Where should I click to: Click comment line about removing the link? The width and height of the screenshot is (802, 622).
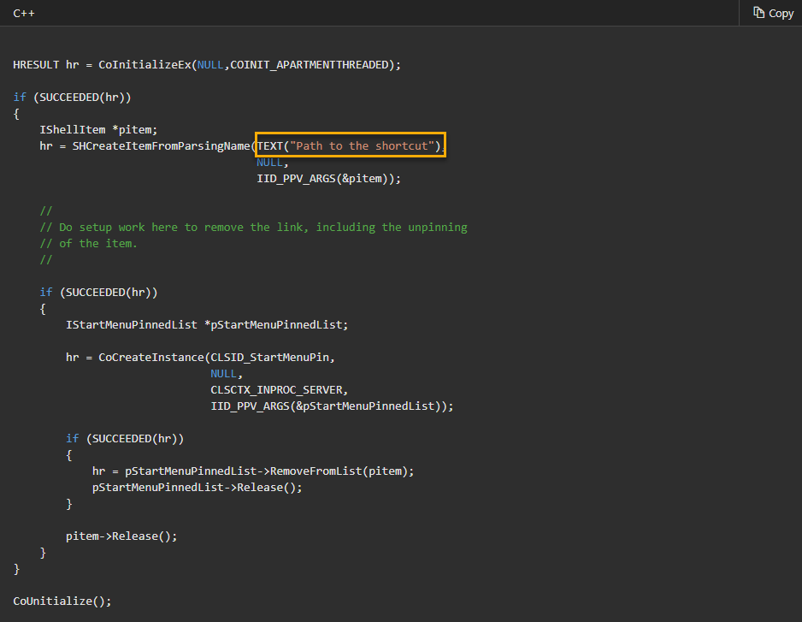click(253, 228)
